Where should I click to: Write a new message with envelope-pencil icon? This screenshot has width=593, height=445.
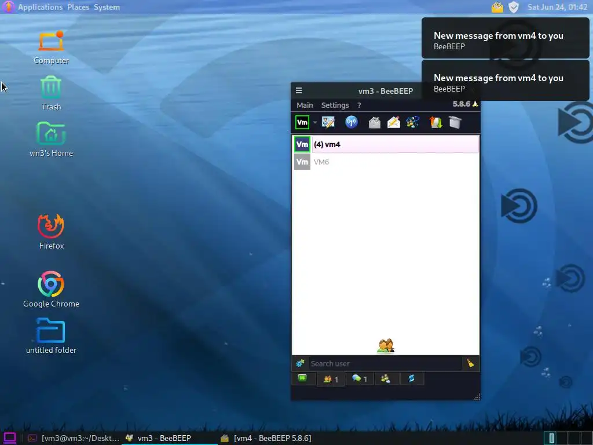pos(394,122)
